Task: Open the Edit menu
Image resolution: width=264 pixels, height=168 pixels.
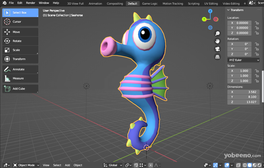Action: pyautogui.click(x=20, y=3)
